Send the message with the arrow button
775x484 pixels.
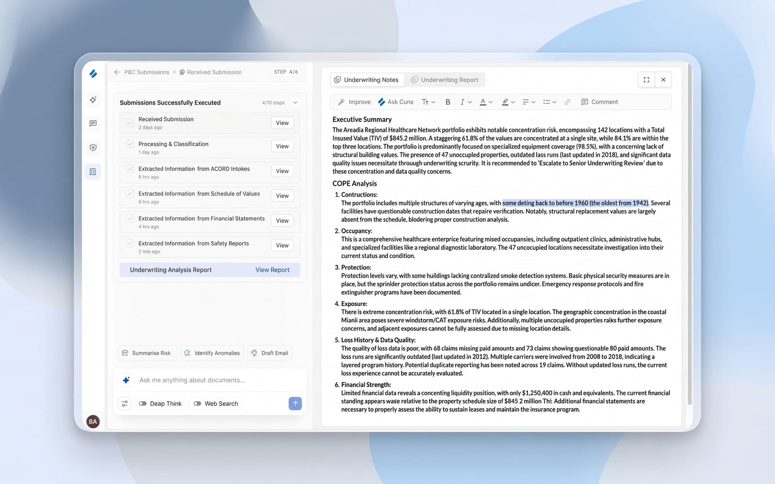pos(295,404)
